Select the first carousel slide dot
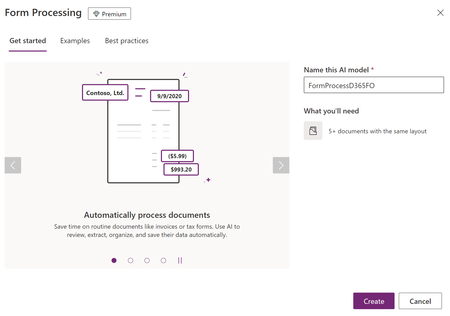The image size is (450, 316). coord(114,260)
